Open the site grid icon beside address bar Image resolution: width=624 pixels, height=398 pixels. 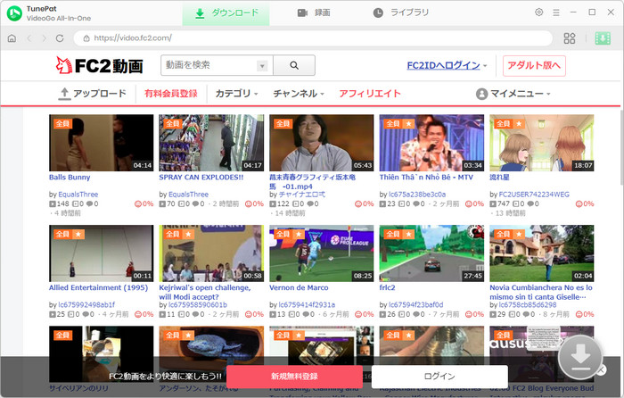pos(570,38)
